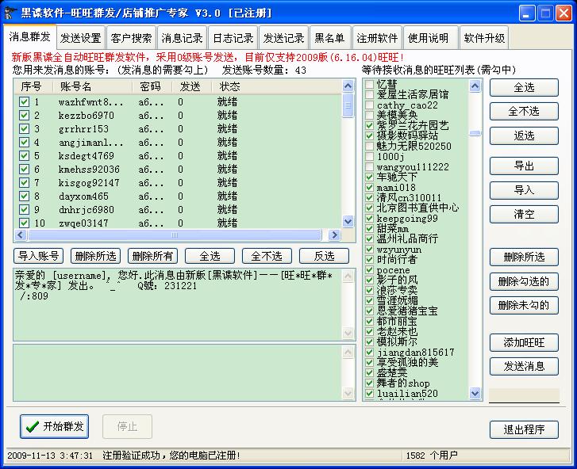Click 导出 export button

[524, 166]
